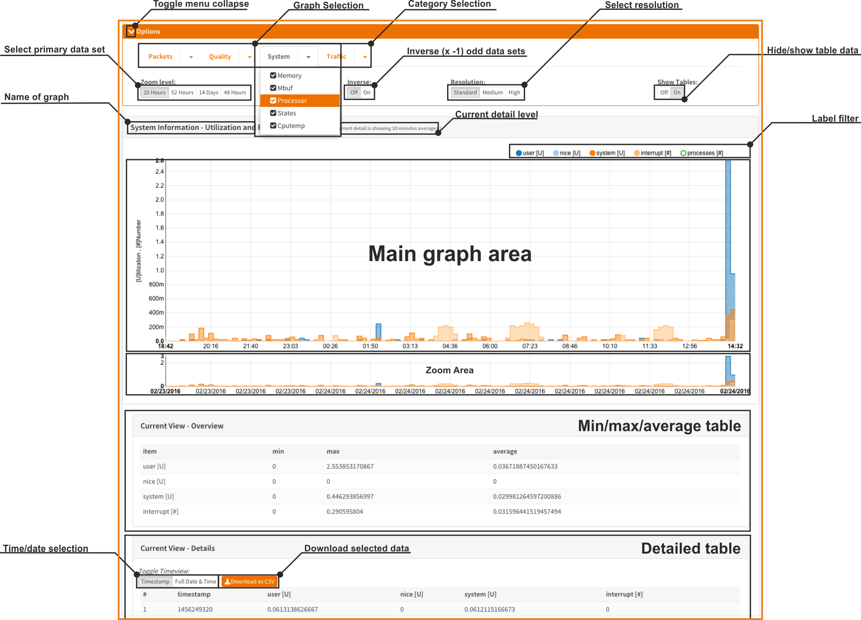Uncheck the States checkbox
The height and width of the screenshot is (620, 861).
tap(273, 113)
